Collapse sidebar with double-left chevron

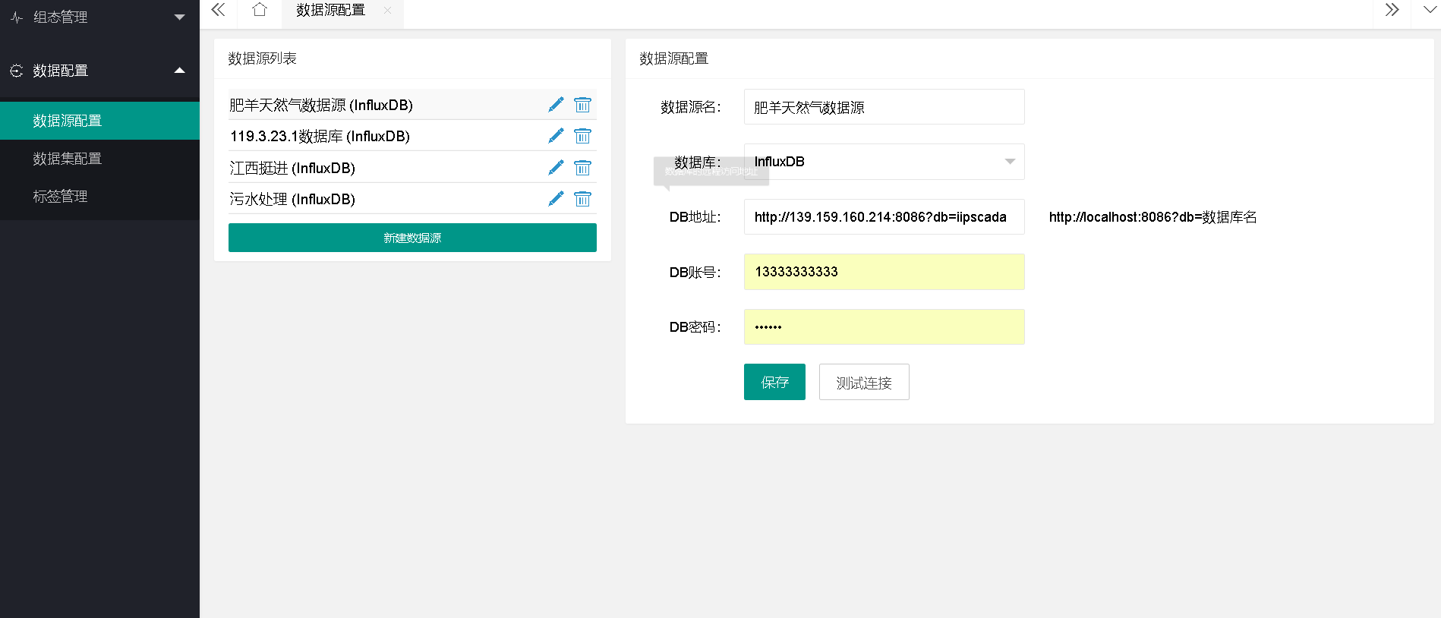click(218, 10)
